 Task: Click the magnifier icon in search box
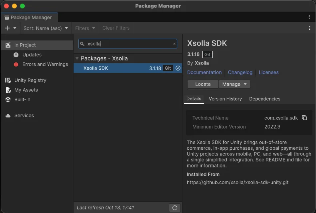pos(82,44)
